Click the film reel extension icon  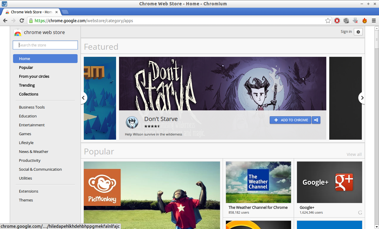coord(346,21)
